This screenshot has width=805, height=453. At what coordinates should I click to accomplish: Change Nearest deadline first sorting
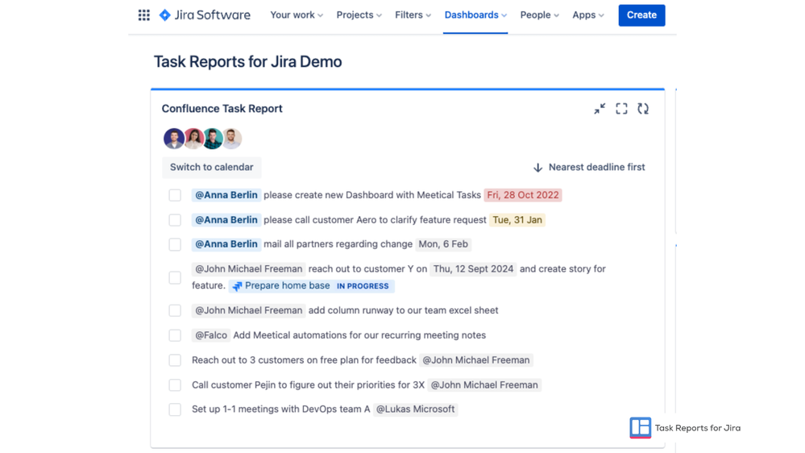click(x=589, y=168)
